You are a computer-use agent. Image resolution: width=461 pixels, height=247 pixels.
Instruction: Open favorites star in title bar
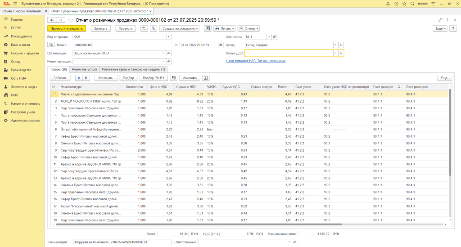click(404, 4)
